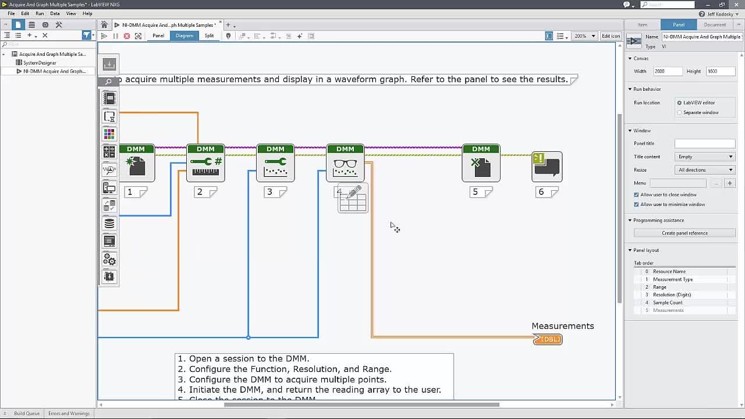Open the Build Queue tab
Viewport: 745px width, 419px height.
click(x=27, y=413)
